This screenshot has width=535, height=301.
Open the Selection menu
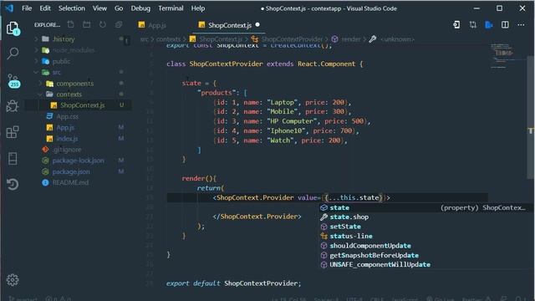72,8
